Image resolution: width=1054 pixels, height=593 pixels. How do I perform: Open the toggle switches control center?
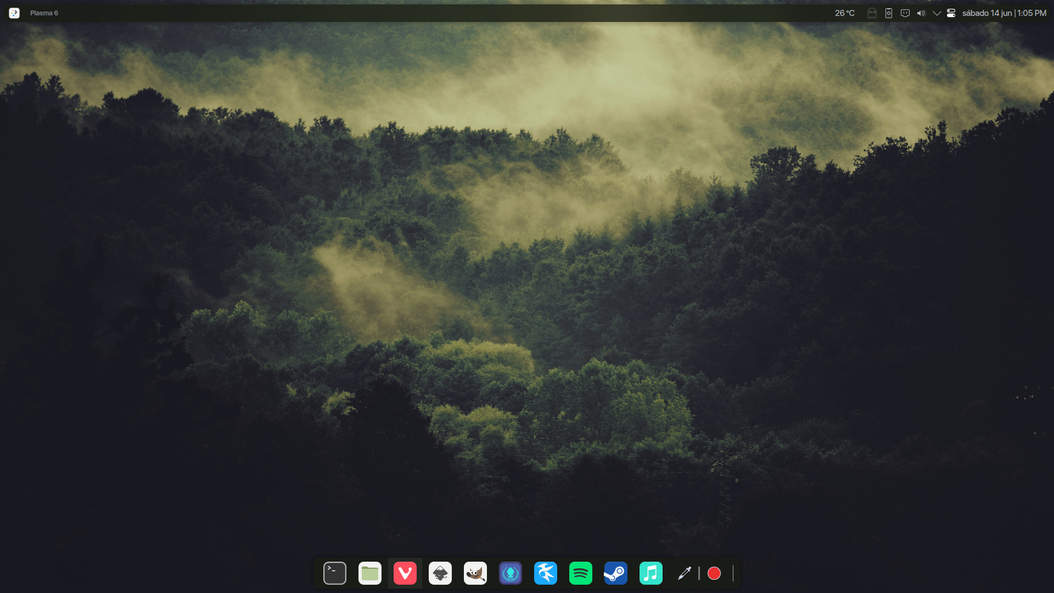pos(951,13)
